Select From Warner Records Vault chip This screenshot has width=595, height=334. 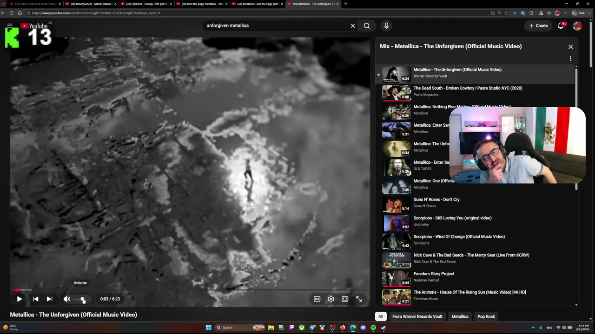[x=417, y=316]
